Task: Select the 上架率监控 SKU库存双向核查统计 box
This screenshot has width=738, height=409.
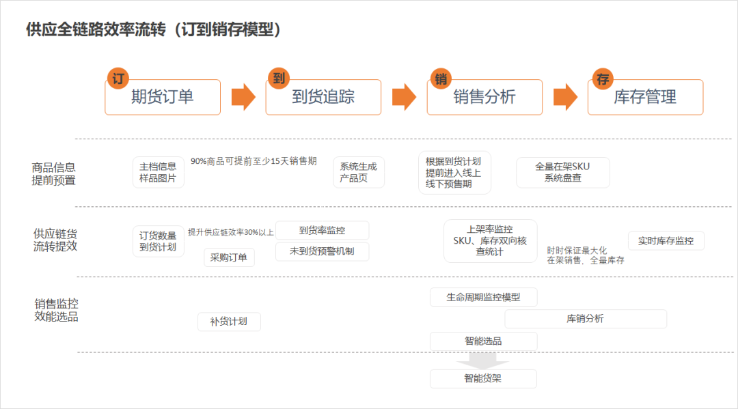Action: point(491,241)
